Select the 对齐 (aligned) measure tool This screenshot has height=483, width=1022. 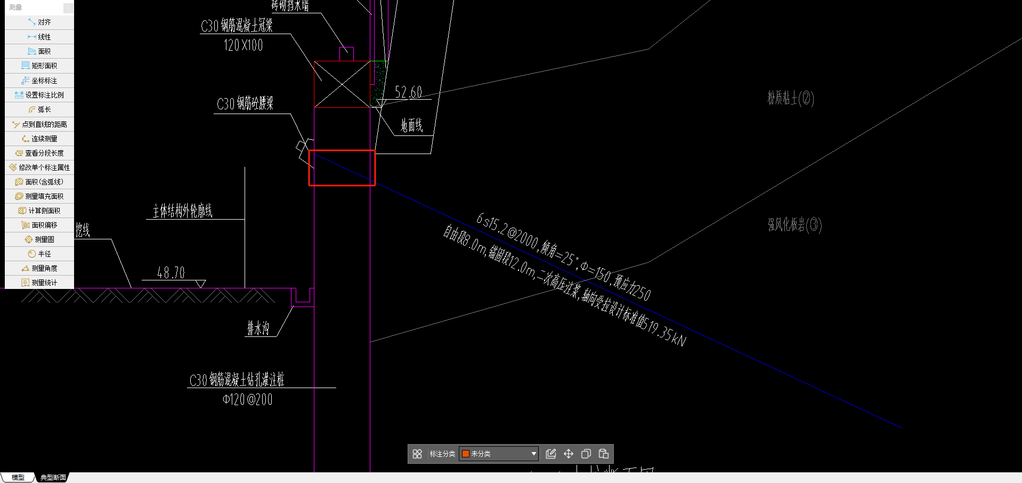tap(39, 22)
